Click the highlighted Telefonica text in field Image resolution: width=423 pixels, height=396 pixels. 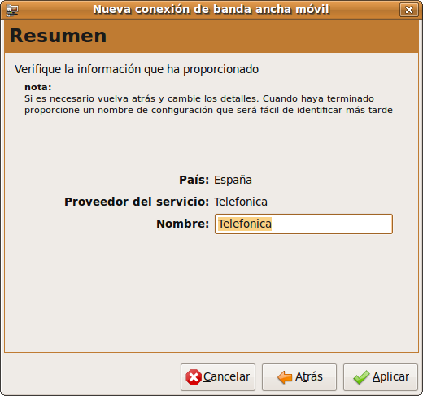(x=245, y=224)
